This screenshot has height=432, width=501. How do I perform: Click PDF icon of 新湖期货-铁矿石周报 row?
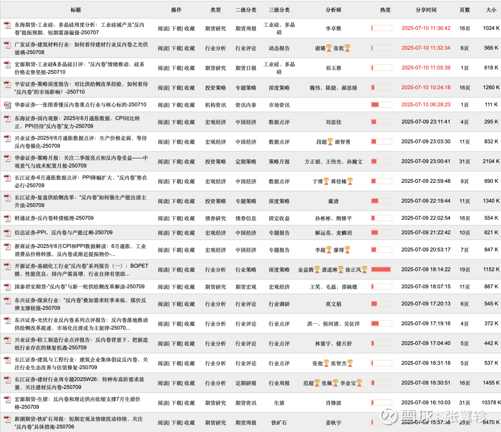[x=7, y=420]
